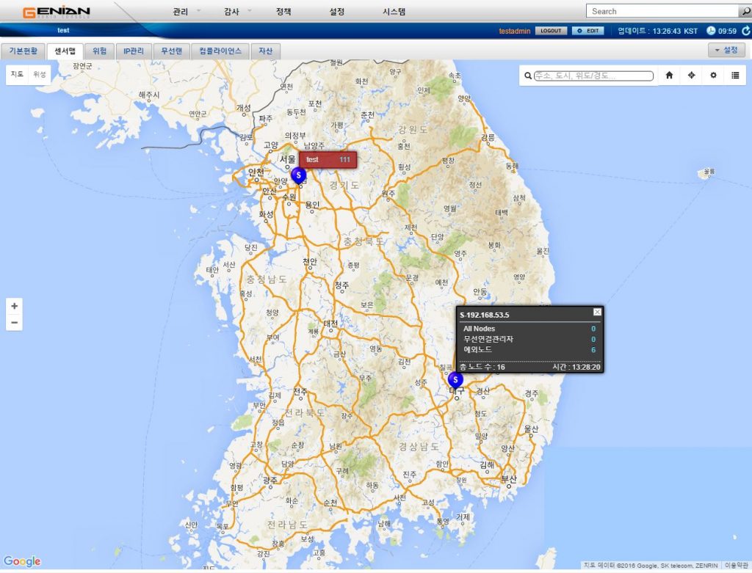752x573 pixels.
Task: Click the Google logo on map
Action: point(22,561)
